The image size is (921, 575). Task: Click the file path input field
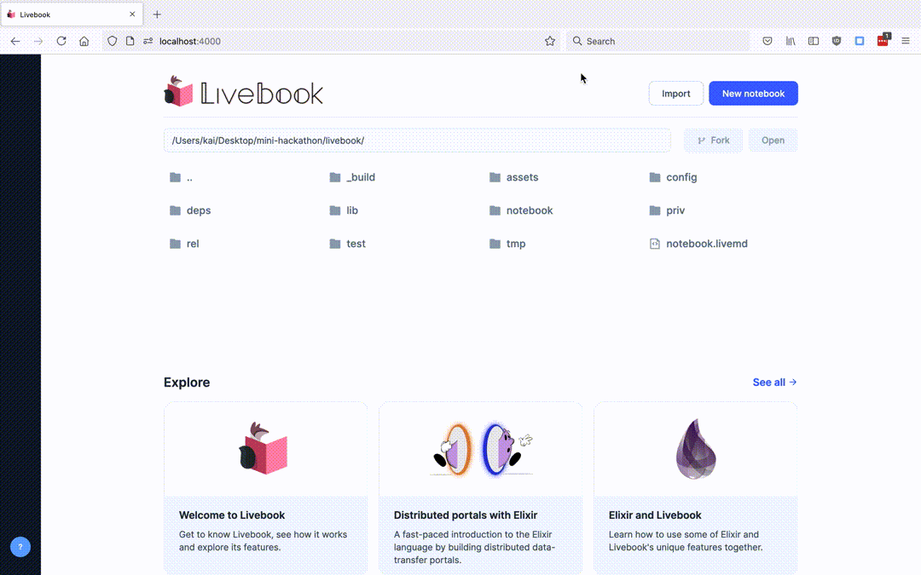click(x=417, y=141)
